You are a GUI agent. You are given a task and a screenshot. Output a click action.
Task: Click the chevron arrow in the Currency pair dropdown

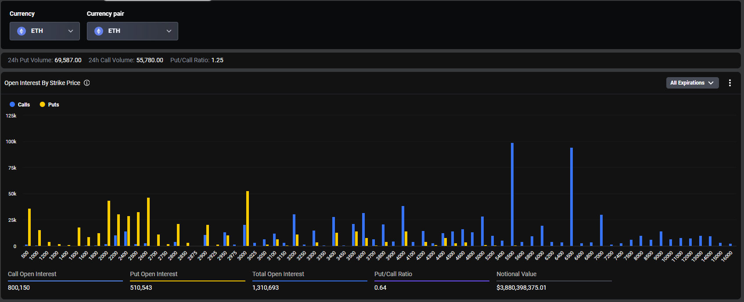[x=169, y=31]
